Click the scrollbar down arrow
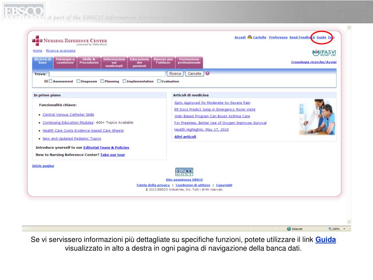Image resolution: width=373 pixels, height=280 pixels. point(349,221)
